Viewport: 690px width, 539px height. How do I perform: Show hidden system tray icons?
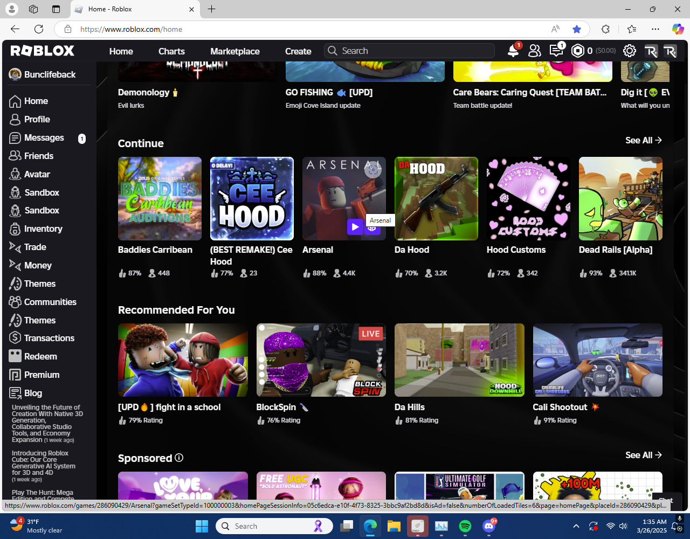tap(576, 526)
